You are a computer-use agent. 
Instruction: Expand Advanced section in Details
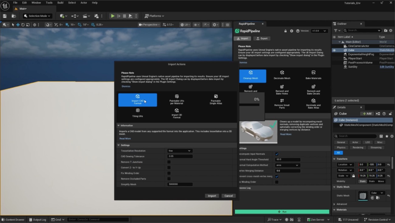[335, 204]
